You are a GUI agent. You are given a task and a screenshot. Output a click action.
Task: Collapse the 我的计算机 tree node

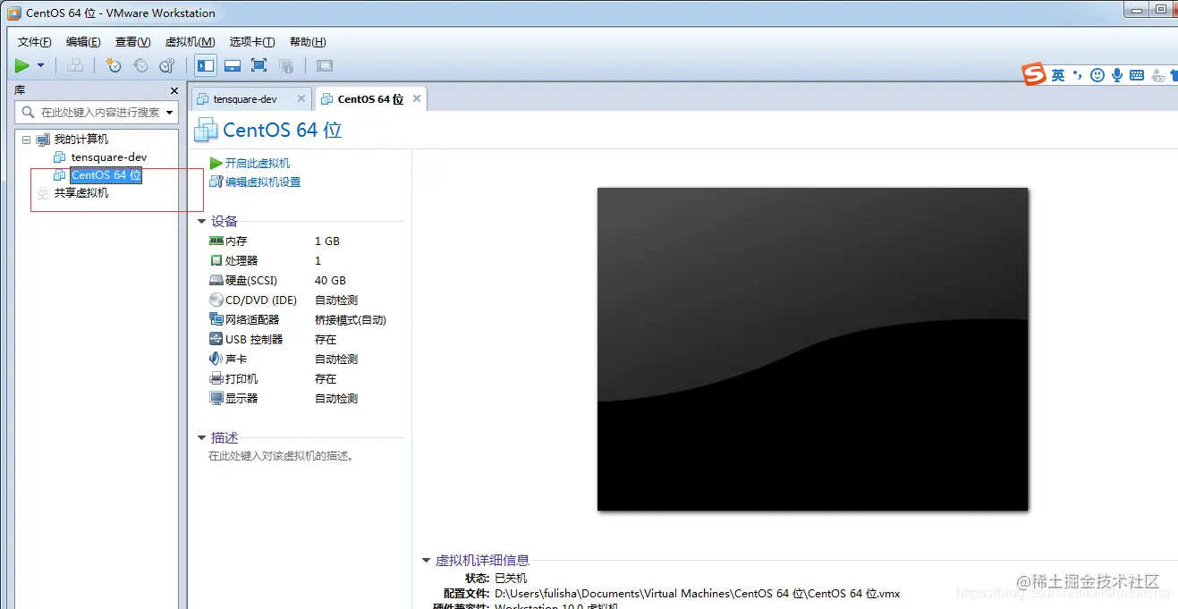click(x=26, y=140)
